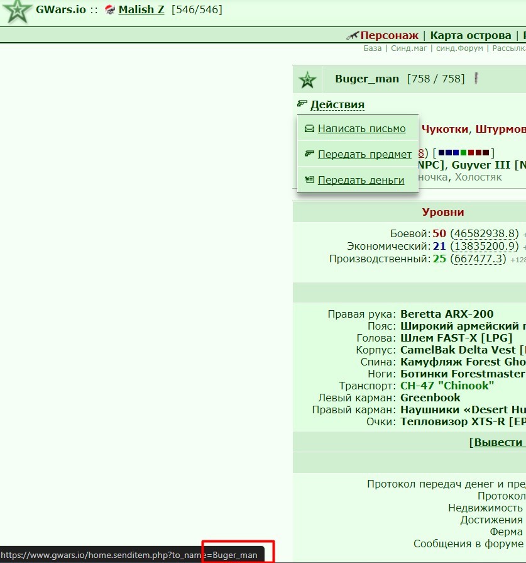Screen dimensions: 526x563
Task: Open the Наушники «Desert item
Action: pos(463,410)
